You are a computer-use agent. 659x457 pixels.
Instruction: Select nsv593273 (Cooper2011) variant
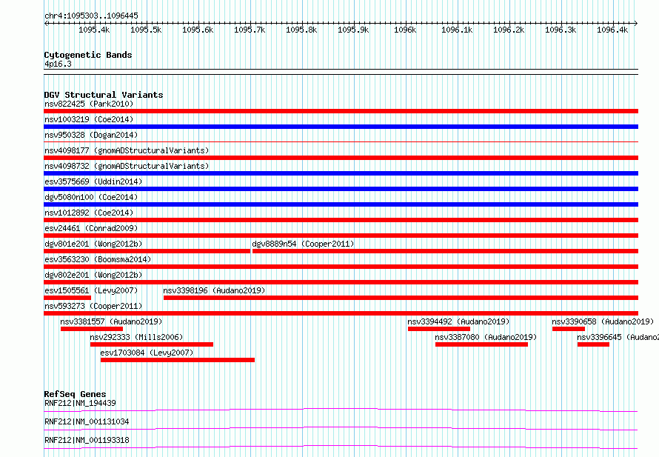pos(93,306)
